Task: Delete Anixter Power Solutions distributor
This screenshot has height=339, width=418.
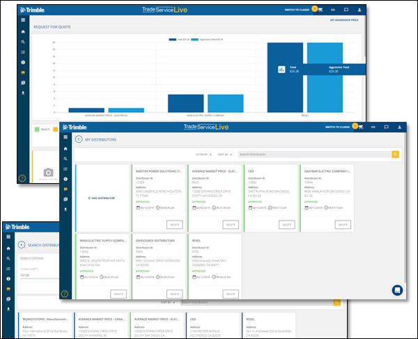Action: [x=175, y=225]
